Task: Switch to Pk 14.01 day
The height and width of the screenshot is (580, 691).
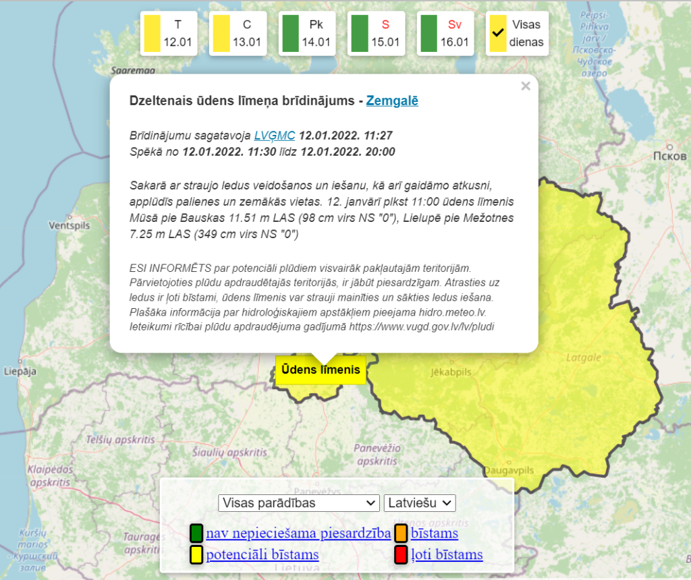Action: (308, 33)
